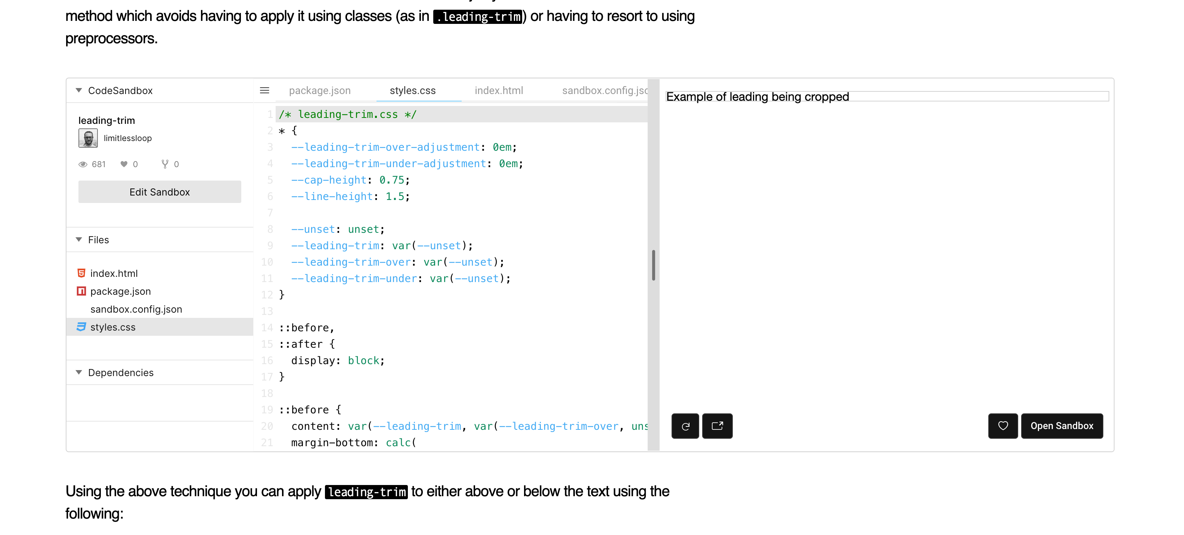Click the HTML5 icon beside index.html
Image resolution: width=1184 pixels, height=535 pixels.
click(81, 273)
